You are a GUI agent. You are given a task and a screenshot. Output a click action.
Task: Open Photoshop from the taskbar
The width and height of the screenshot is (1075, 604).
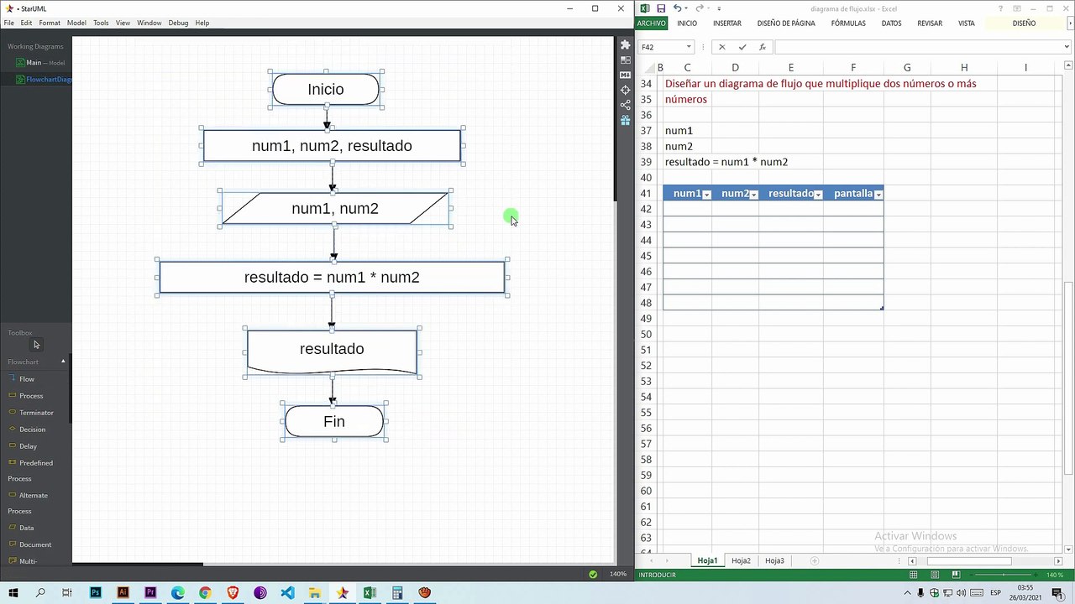(x=96, y=593)
